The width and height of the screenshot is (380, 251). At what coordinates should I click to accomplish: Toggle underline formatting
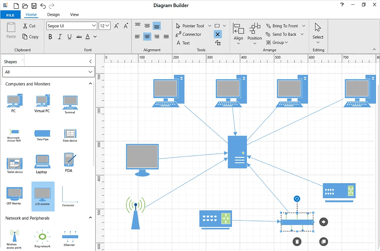[69, 37]
